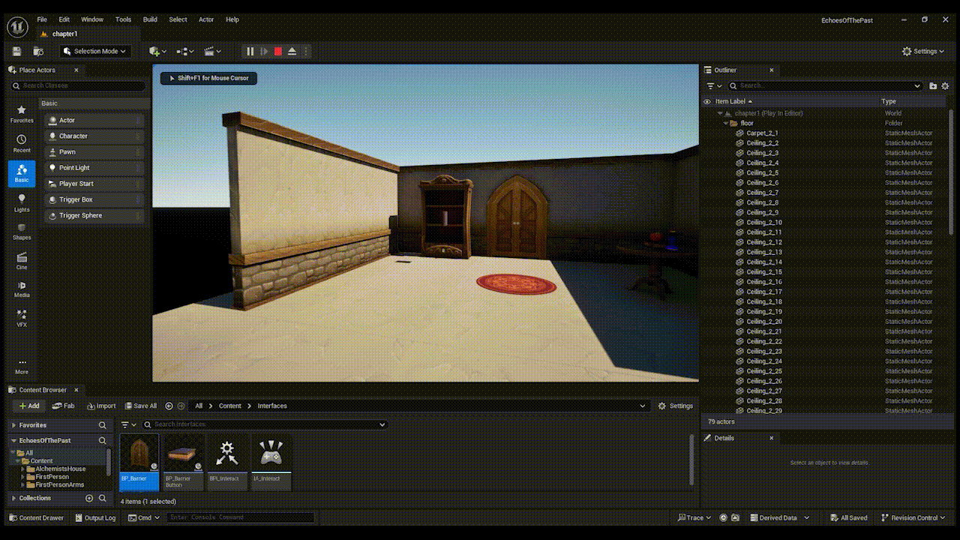Viewport: 960px width, 540px height.
Task: Click the eject from player icon
Action: [292, 51]
